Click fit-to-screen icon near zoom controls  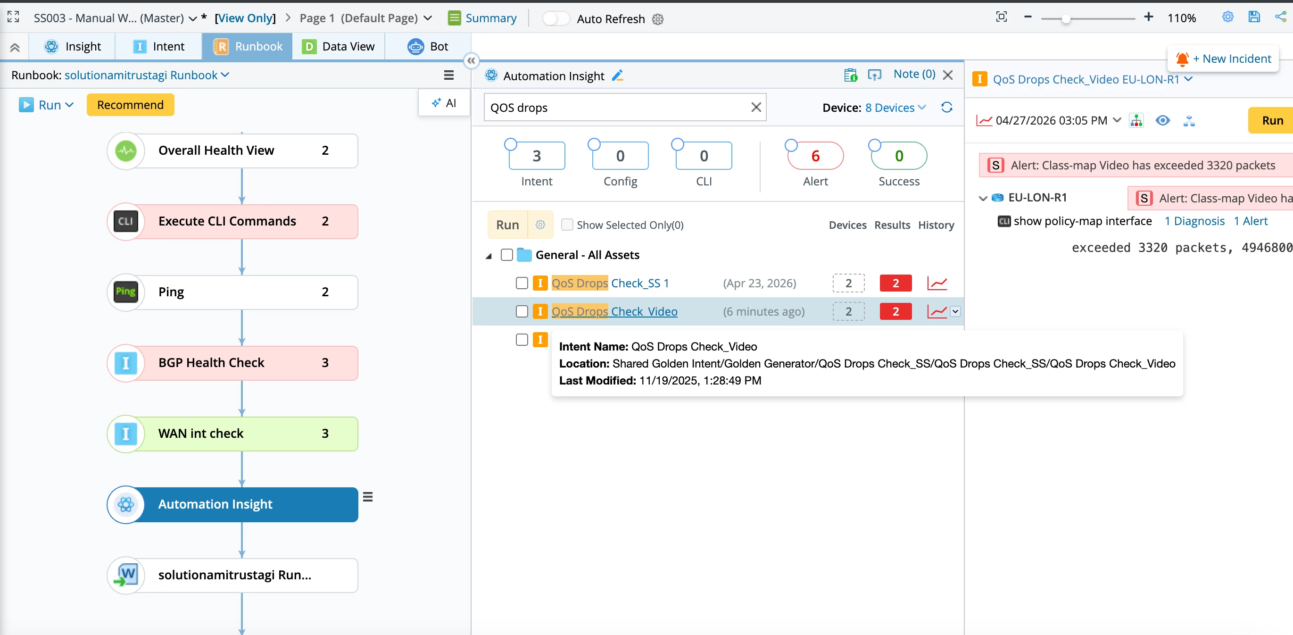1002,17
